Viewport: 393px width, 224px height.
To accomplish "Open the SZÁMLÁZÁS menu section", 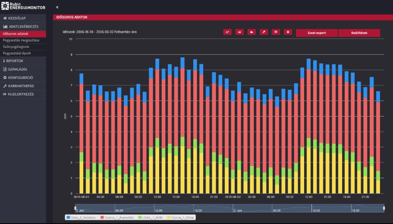I will 23,69.
